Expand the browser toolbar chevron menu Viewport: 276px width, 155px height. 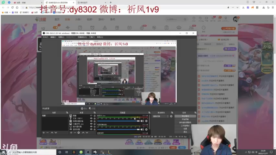click(x=237, y=8)
